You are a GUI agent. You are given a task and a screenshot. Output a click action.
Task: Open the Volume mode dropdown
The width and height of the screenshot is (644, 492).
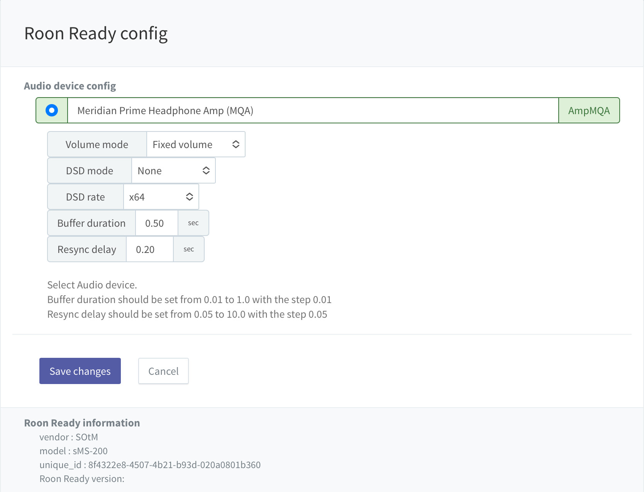[x=196, y=144]
